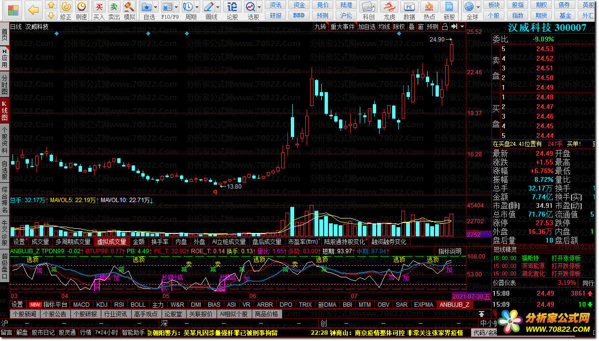This screenshot has width=599, height=341.
Task: Open 新股 IPO icon
Action: (x=449, y=7)
